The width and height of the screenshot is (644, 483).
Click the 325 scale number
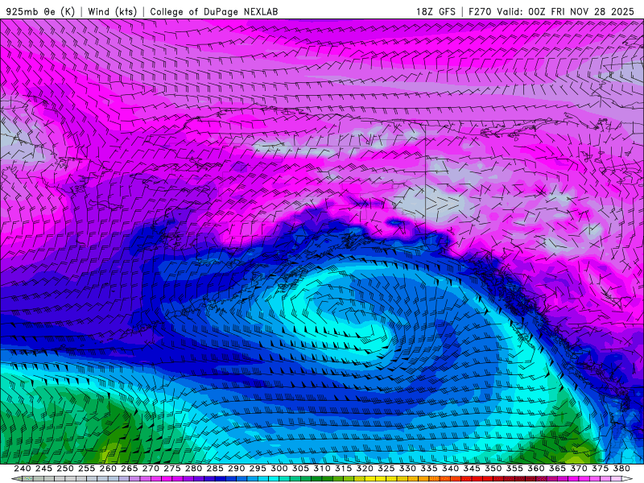point(386,469)
